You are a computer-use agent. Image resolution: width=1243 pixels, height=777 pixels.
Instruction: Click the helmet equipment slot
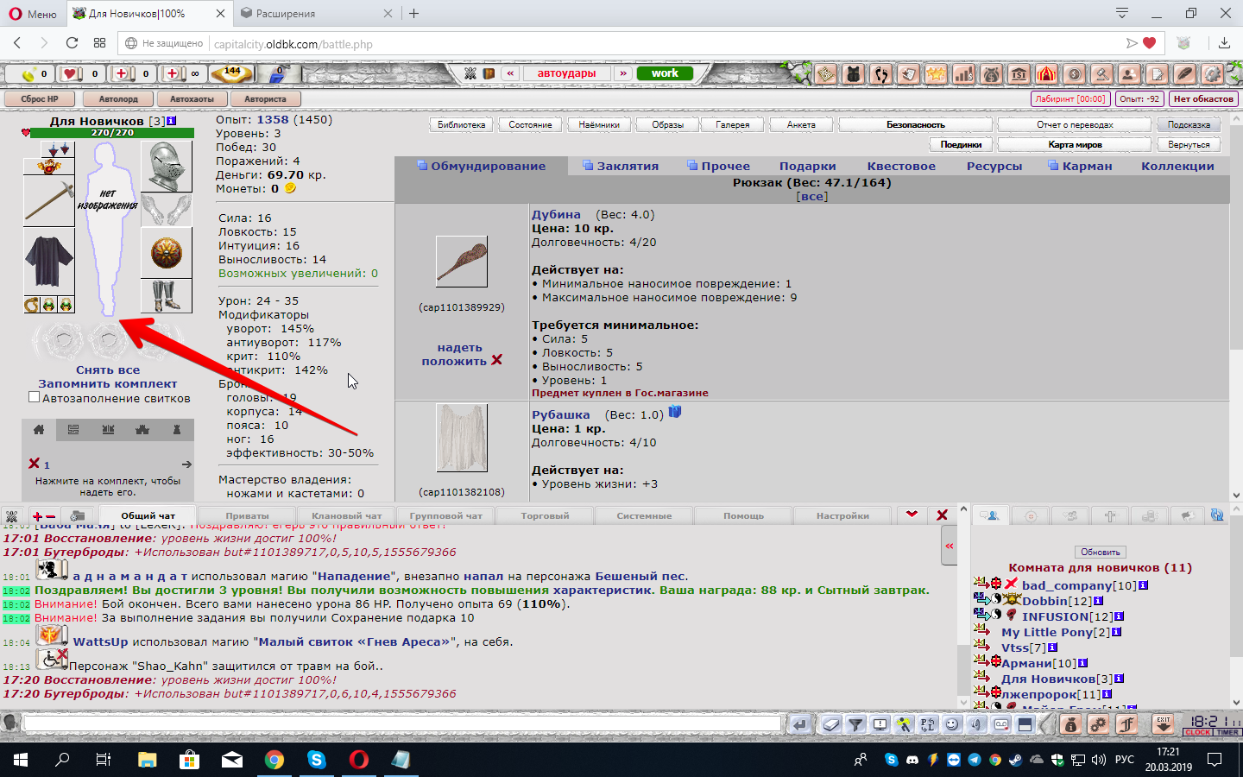[x=166, y=166]
